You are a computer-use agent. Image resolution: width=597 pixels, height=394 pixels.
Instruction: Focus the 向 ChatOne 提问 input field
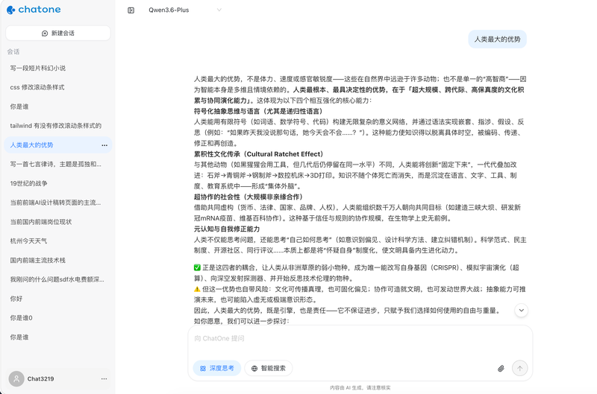pyautogui.click(x=360, y=339)
